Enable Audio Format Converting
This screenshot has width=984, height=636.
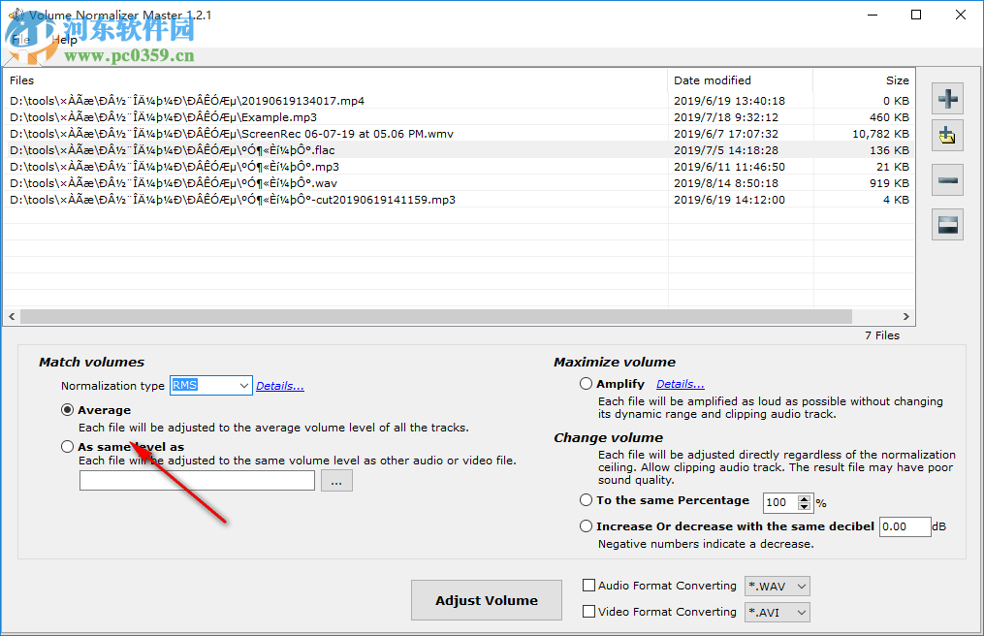coord(588,586)
